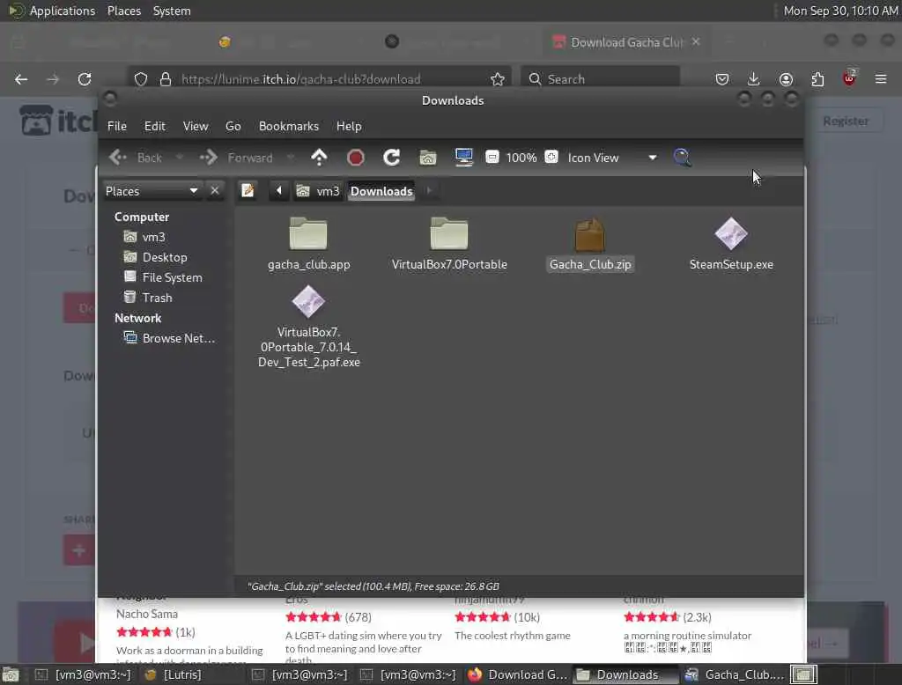Open the Edit menu
Viewport: 902px width, 685px height.
[155, 126]
